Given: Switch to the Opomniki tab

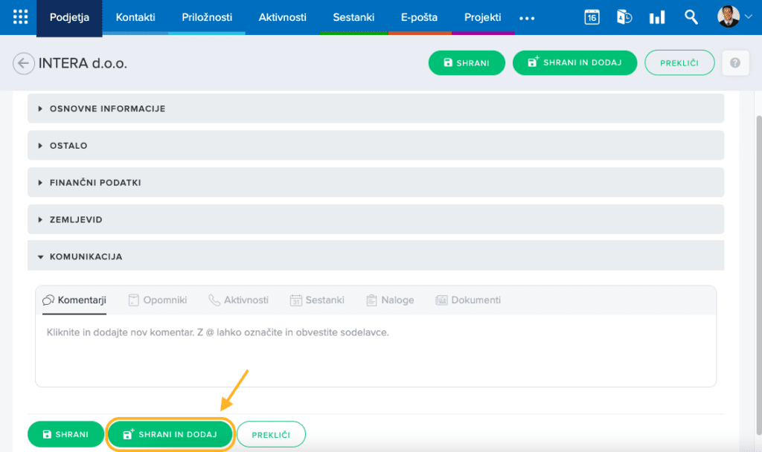Looking at the screenshot, I should (158, 300).
